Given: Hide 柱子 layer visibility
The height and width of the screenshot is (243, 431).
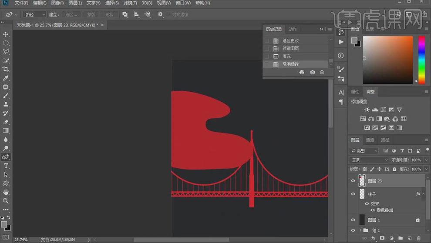Looking at the screenshot, I should point(353,194).
